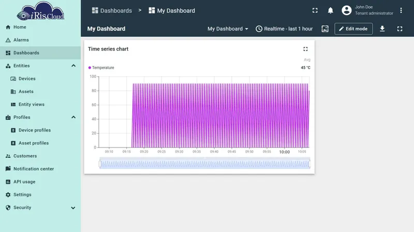
Task: Click the Edit mode button
Action: (353, 29)
